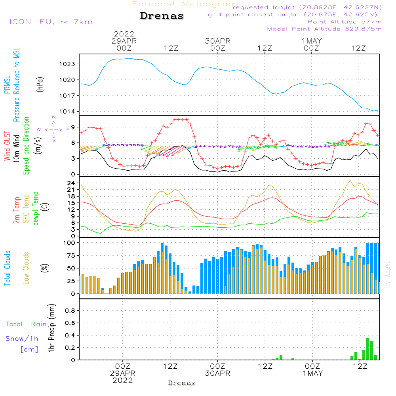Select the "18" temperature axis value

pyautogui.click(x=71, y=196)
